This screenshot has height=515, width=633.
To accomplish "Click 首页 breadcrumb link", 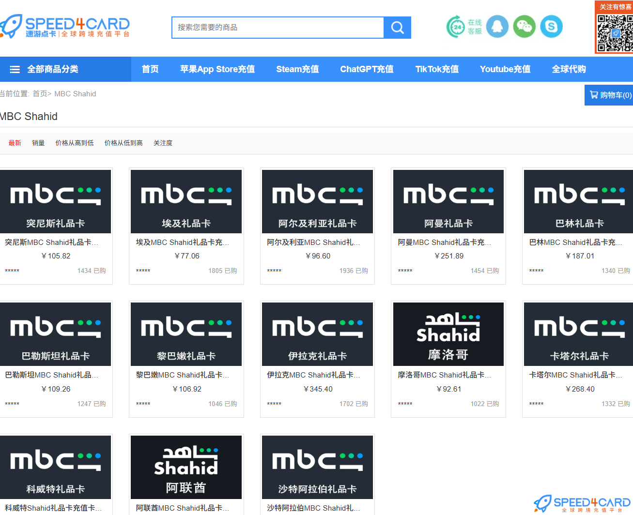I will [x=40, y=94].
